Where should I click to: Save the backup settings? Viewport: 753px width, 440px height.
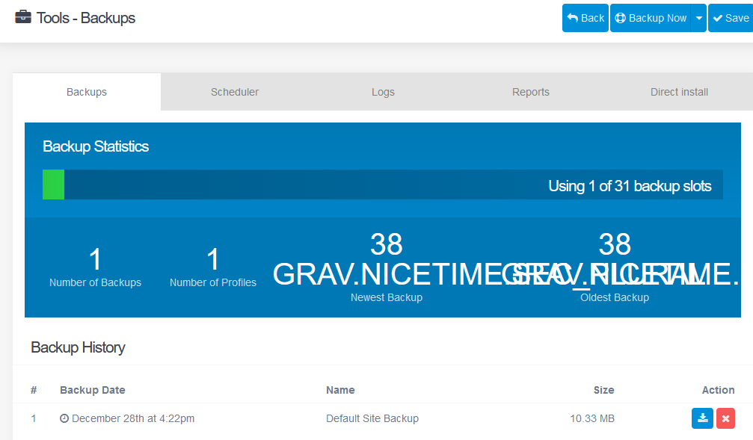(x=731, y=18)
